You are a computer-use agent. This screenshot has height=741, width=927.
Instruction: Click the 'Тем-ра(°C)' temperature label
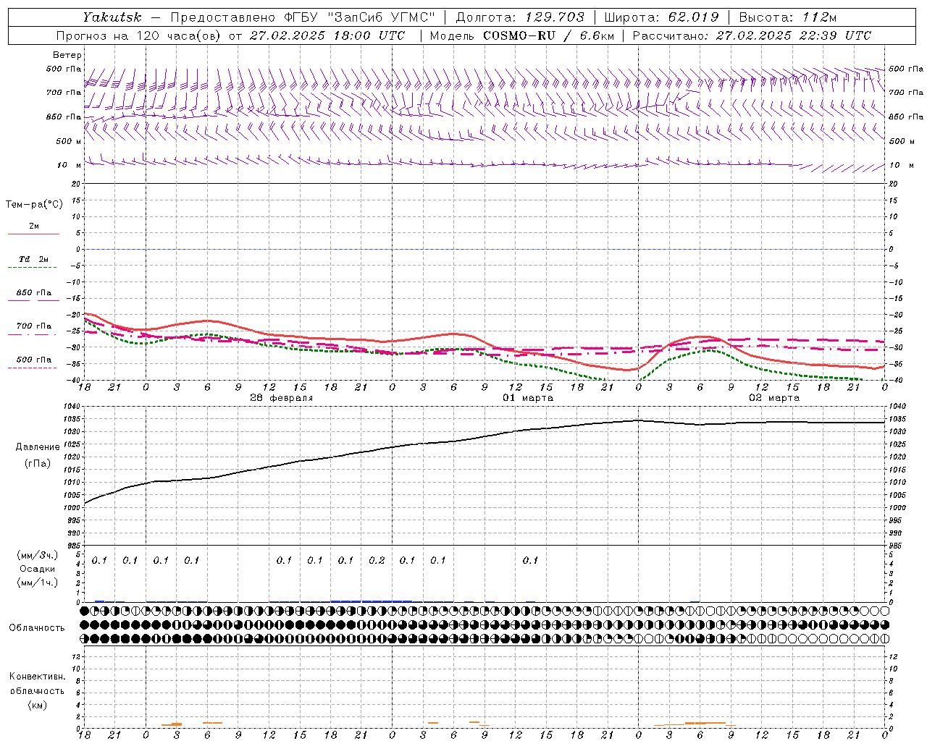click(x=34, y=205)
